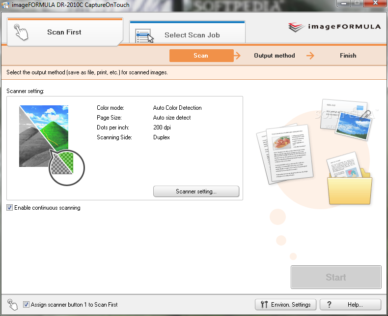The width and height of the screenshot is (388, 316).
Task: Click the Start button
Action: (x=336, y=277)
